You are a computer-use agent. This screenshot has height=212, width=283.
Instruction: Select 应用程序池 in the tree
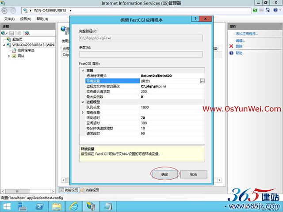pos(26,50)
